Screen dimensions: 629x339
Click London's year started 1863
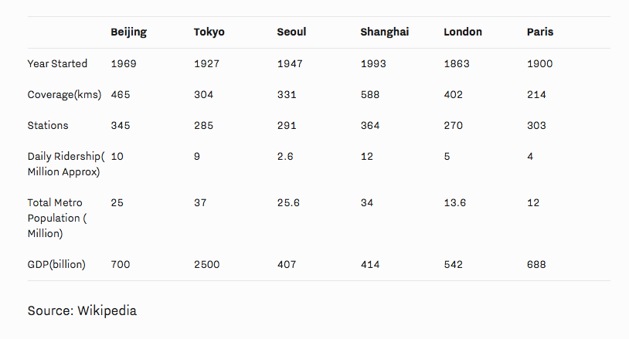click(456, 63)
